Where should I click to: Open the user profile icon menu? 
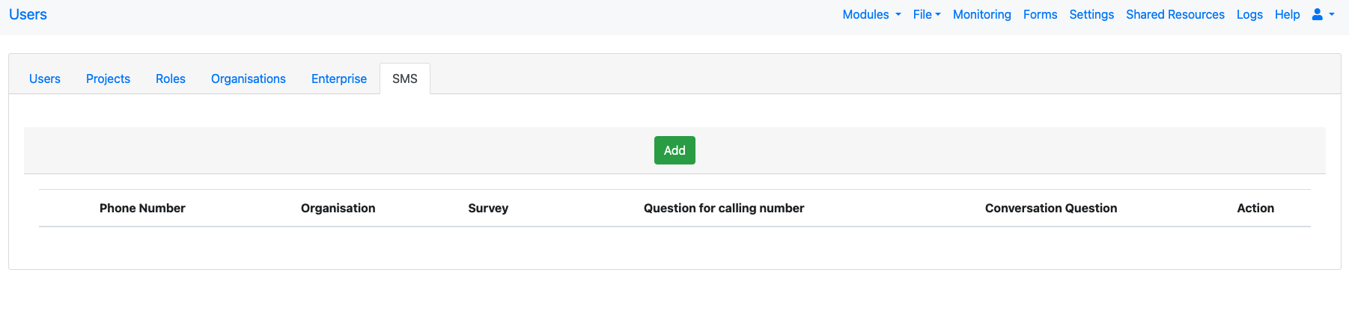tap(1322, 14)
